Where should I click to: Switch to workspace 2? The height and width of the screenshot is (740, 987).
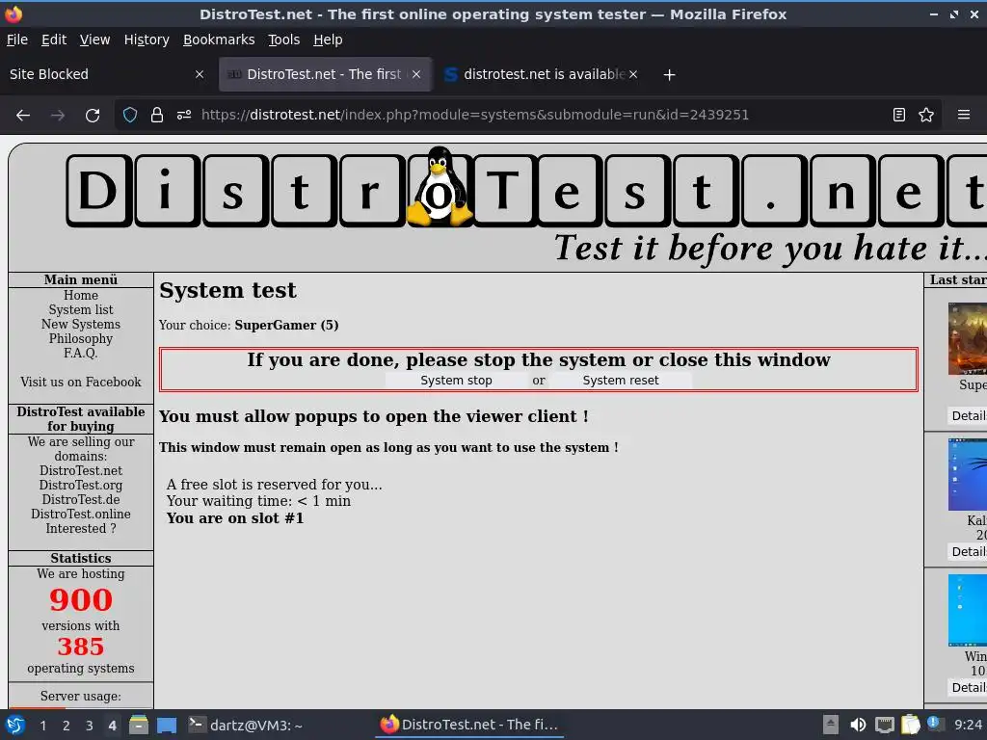[67, 726]
